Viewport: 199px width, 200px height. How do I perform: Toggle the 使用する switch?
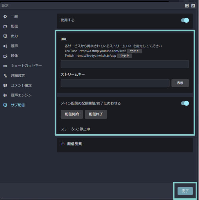(185, 20)
